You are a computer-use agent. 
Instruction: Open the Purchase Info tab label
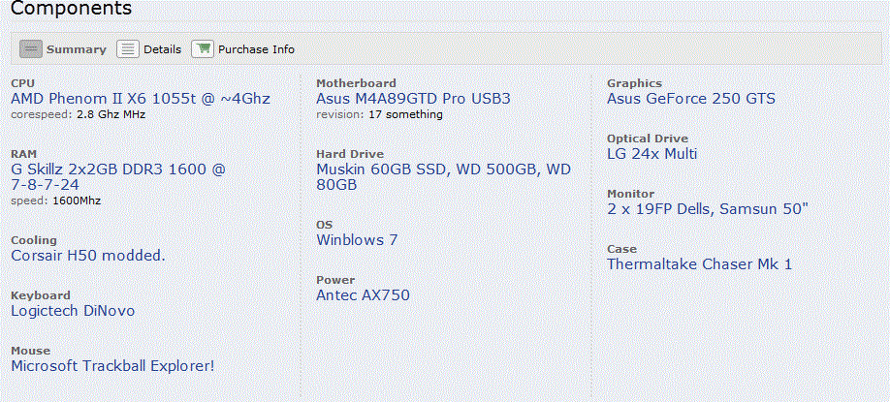[257, 49]
